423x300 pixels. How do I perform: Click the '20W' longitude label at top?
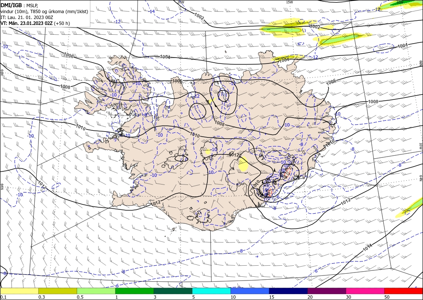tap(181, 2)
